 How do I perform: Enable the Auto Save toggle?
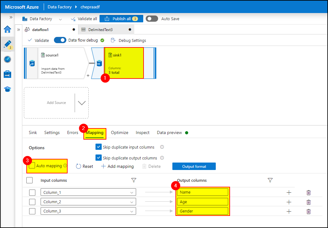[x=152, y=19]
